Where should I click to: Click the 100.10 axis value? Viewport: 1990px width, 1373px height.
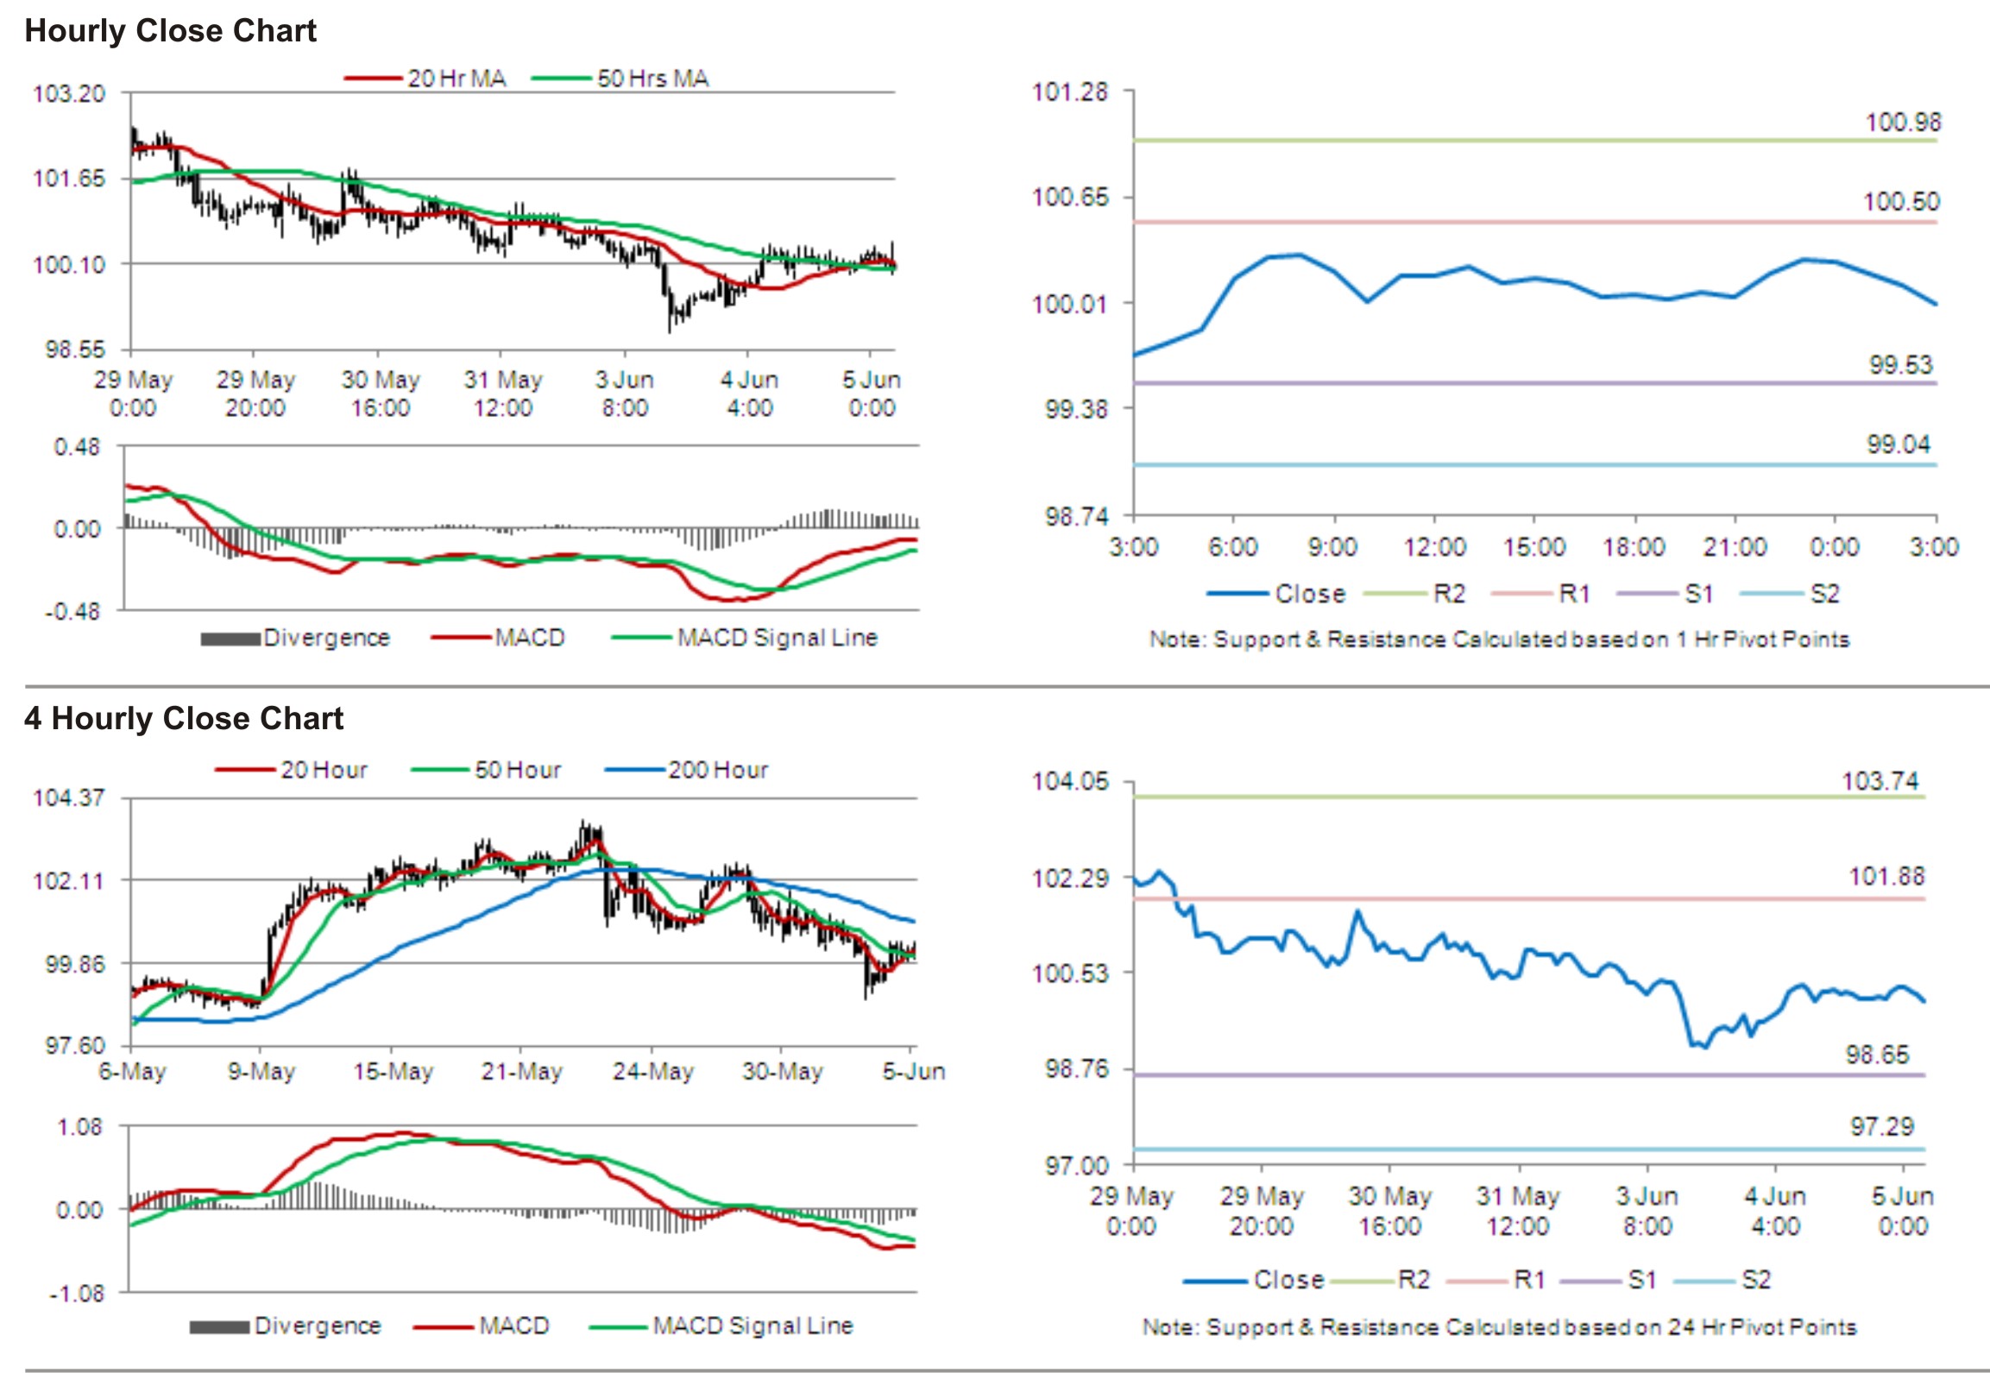69,264
